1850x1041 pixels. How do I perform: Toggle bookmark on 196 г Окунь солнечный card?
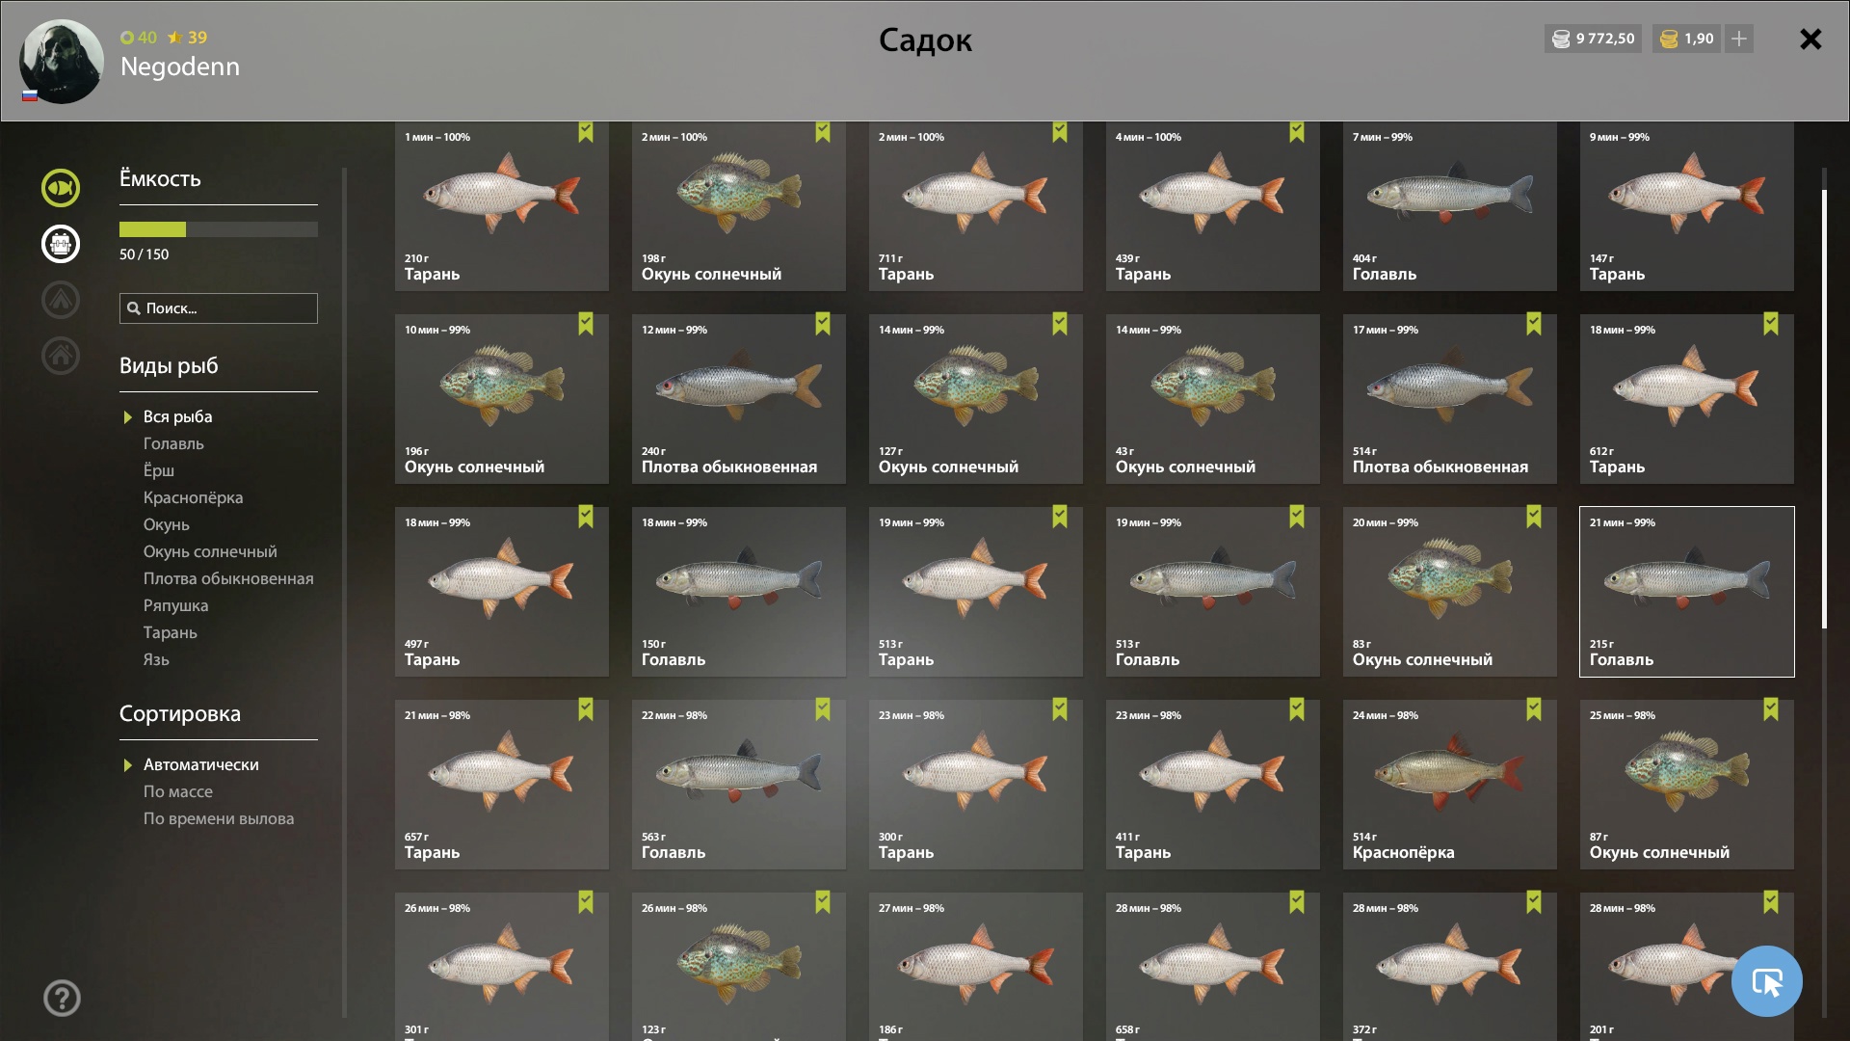pyautogui.click(x=586, y=325)
